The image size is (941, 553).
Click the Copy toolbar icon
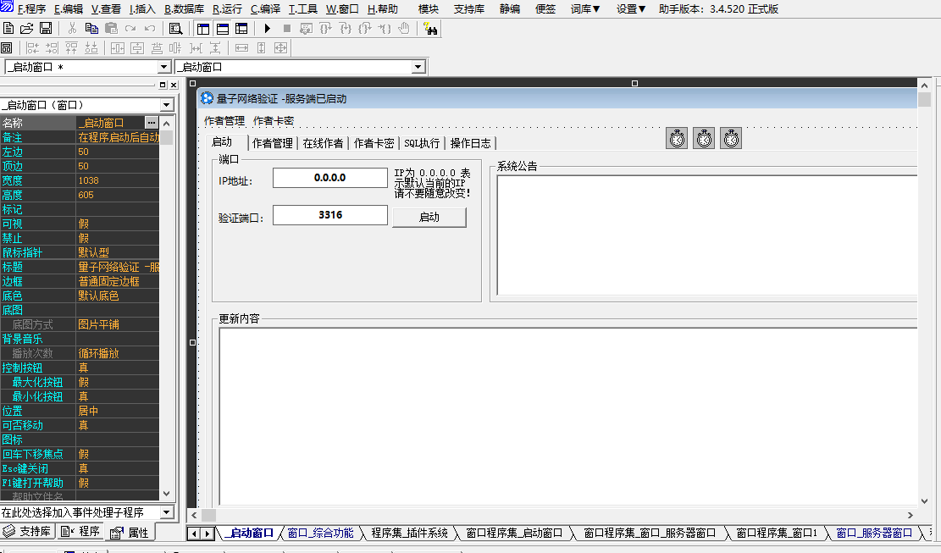pos(91,29)
